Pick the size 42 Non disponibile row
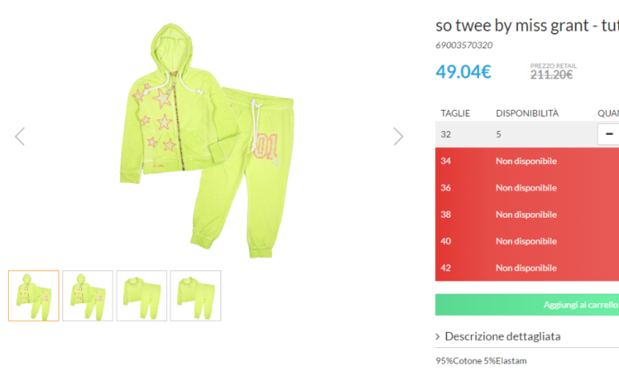 coord(527,268)
